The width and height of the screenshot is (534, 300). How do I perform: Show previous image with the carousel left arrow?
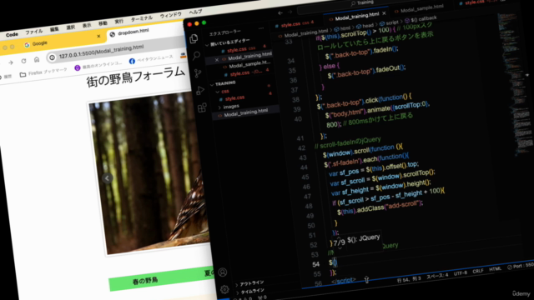[107, 178]
